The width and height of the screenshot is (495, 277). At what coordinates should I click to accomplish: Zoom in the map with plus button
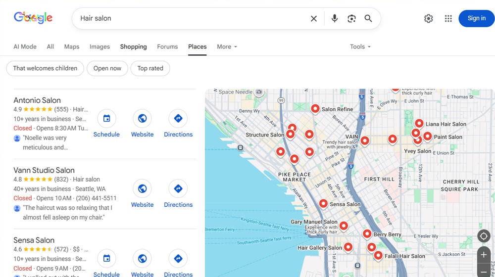(x=483, y=255)
